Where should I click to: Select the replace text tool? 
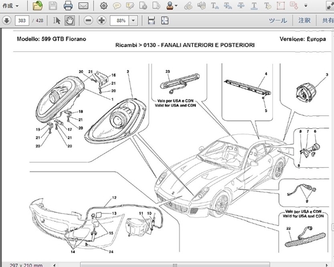pos(228,6)
